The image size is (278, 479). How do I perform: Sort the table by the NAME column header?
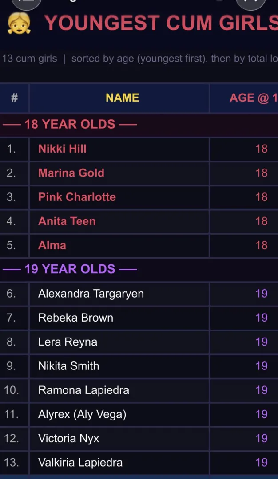(122, 98)
